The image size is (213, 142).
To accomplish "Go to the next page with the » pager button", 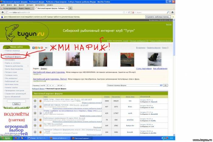I will point(64,86).
